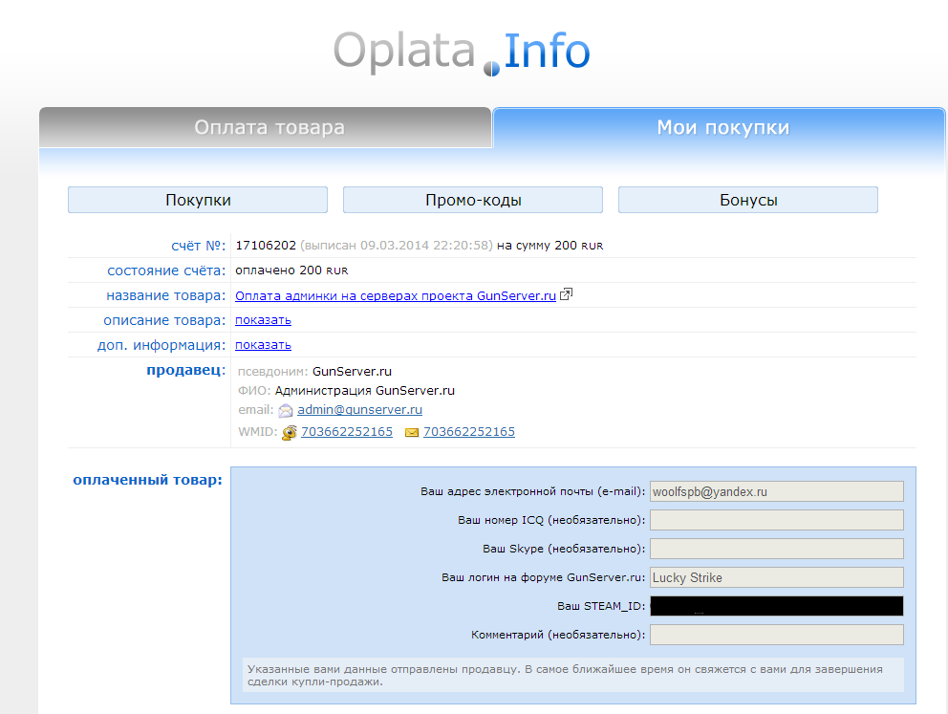Image resolution: width=948 pixels, height=714 pixels.
Task: Open first WMID 703662252165 link
Action: click(347, 432)
